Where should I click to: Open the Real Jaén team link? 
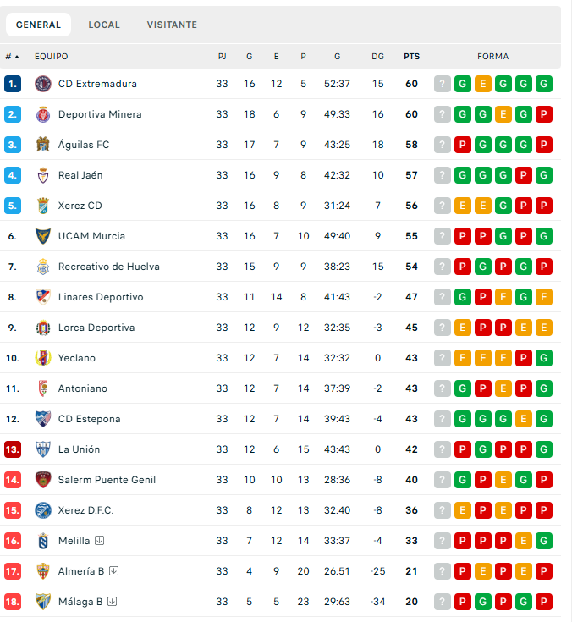(81, 175)
